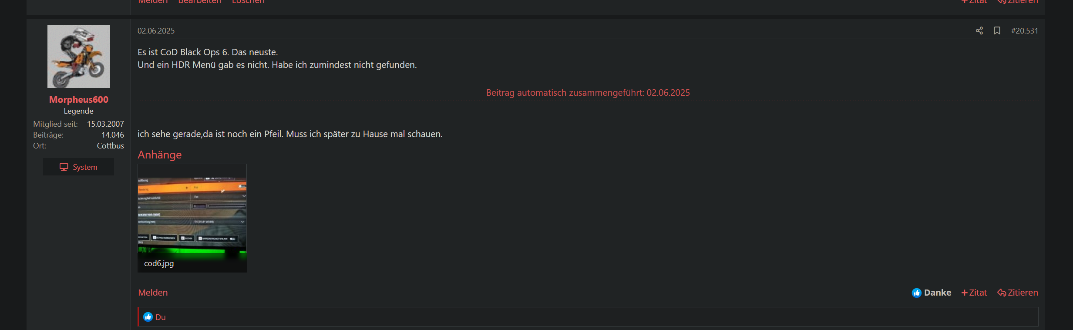Click the thumbs-up icon beside 'Du'
Screen dimensions: 1073x330
[x=148, y=317]
